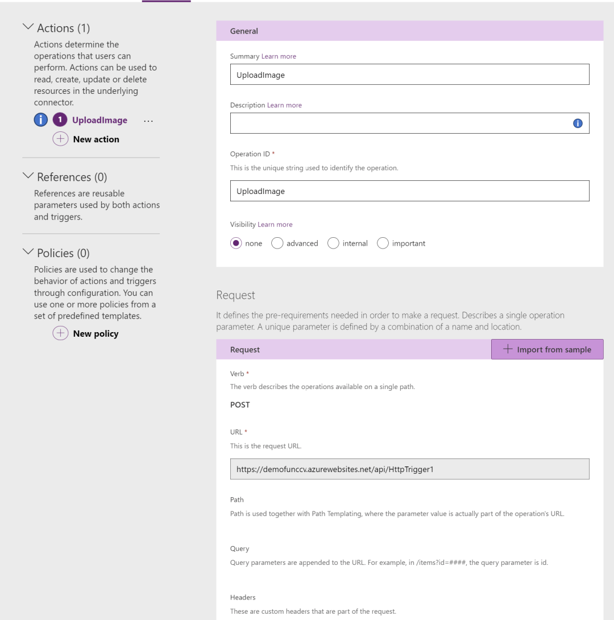Open the Visibility 'Learn more' link
This screenshot has width=614, height=620.
[275, 225]
